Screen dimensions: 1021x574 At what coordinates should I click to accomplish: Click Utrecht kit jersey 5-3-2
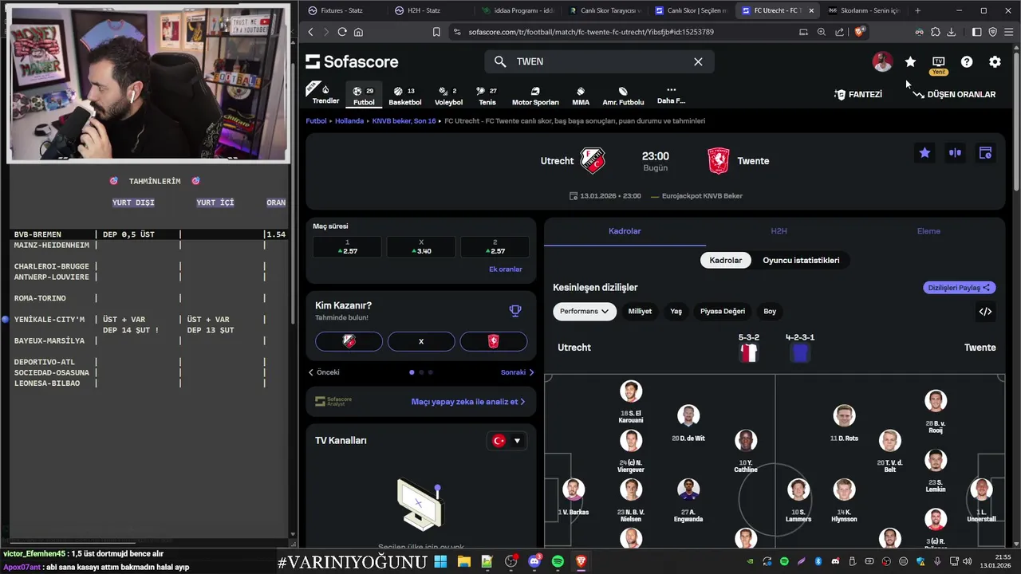click(x=748, y=353)
